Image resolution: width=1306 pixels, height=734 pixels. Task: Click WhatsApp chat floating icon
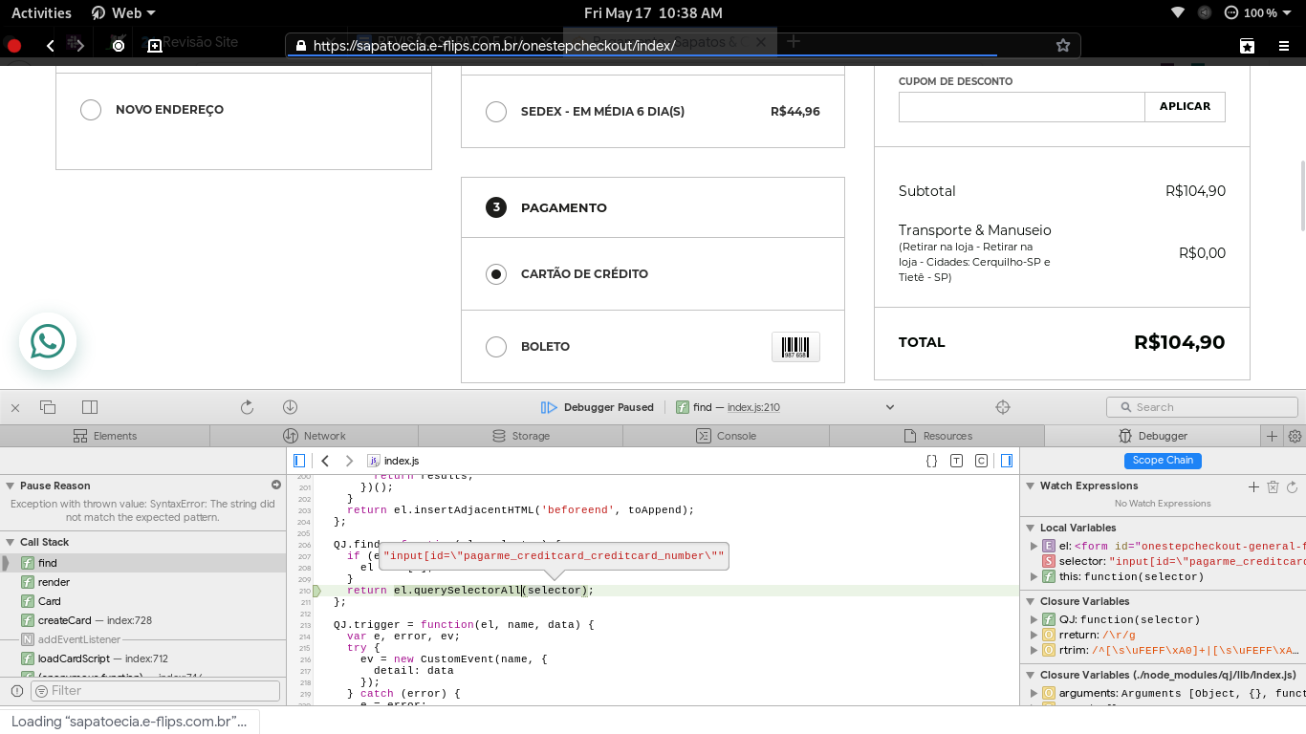click(x=48, y=341)
